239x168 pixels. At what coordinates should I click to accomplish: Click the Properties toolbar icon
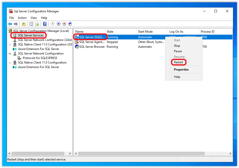click(x=31, y=24)
